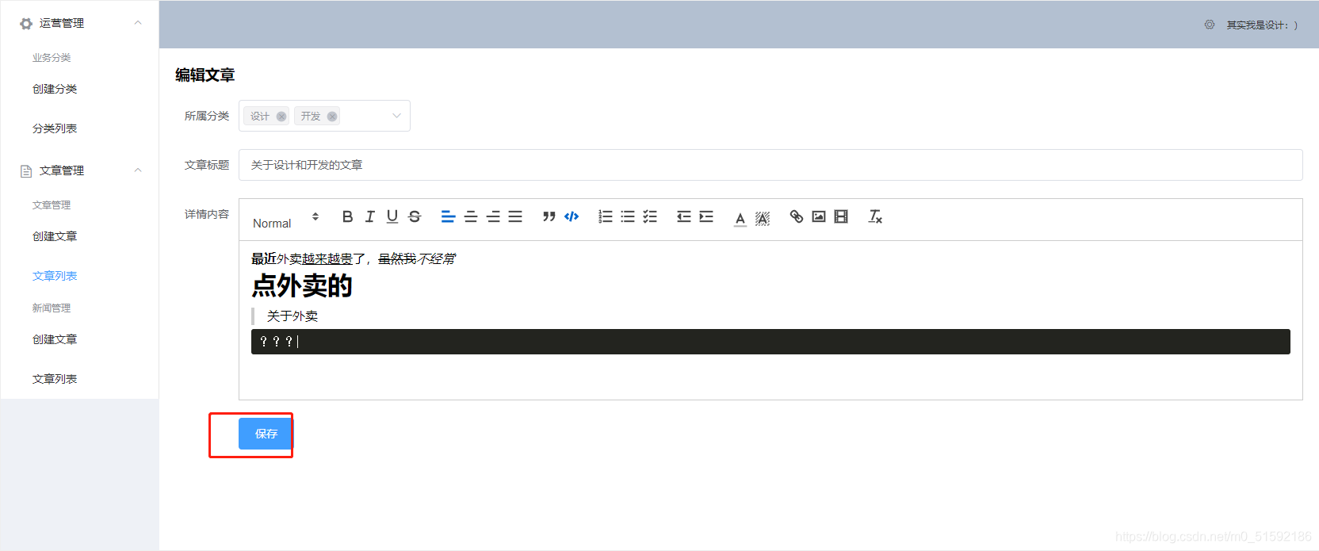Click the 运营管理 gear icon in sidebar
The height and width of the screenshot is (551, 1319).
pos(26,24)
